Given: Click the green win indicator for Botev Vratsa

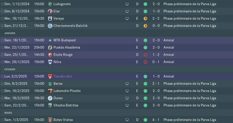Looking at the screenshot, I should click(x=145, y=120).
